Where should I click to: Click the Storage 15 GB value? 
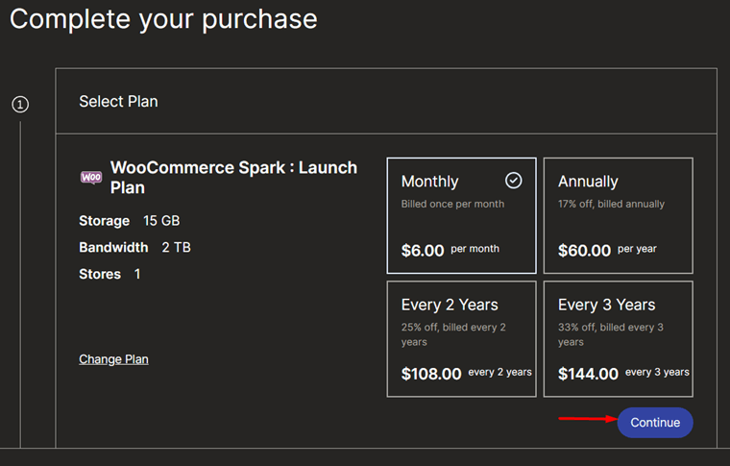tap(161, 221)
